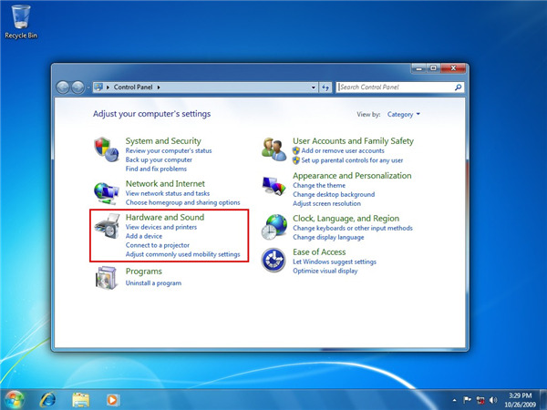This screenshot has height=410, width=547.
Task: Launch Windows Media Player from taskbar
Action: 113,399
